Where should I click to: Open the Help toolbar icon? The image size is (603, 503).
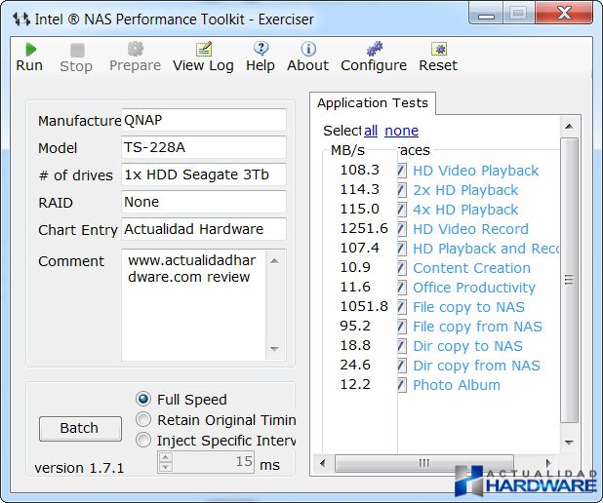tap(261, 49)
